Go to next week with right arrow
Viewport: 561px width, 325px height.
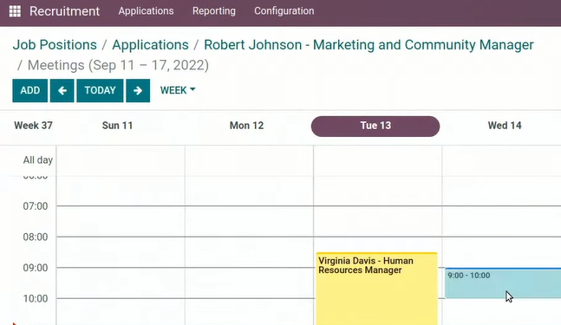pyautogui.click(x=138, y=90)
